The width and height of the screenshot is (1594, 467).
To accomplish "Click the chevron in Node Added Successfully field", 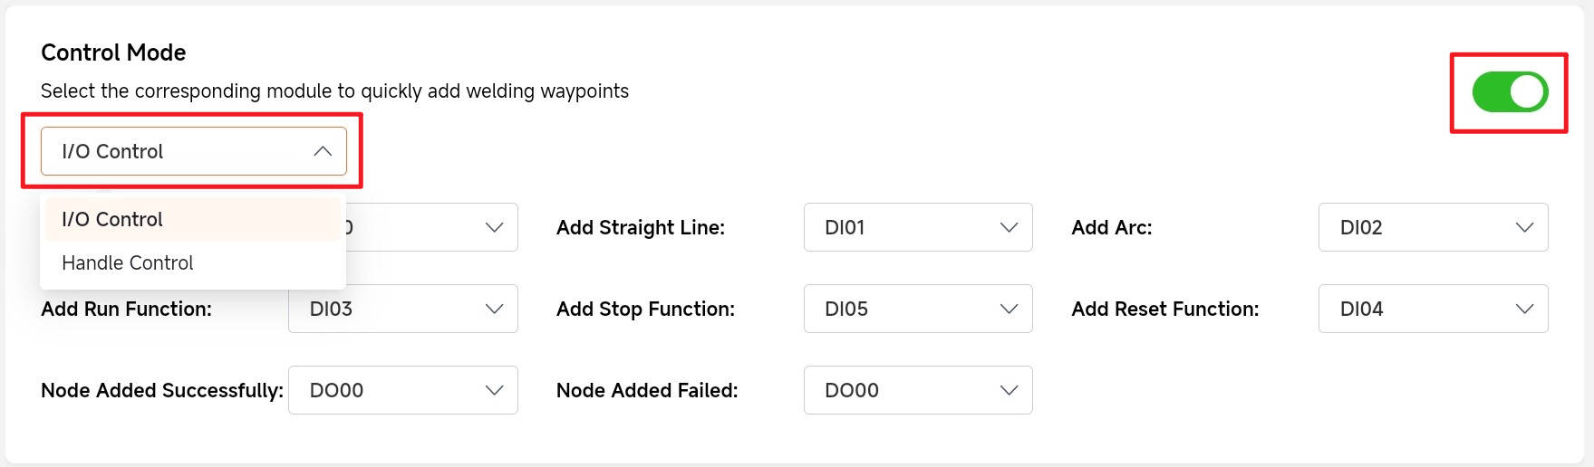I will tap(494, 390).
